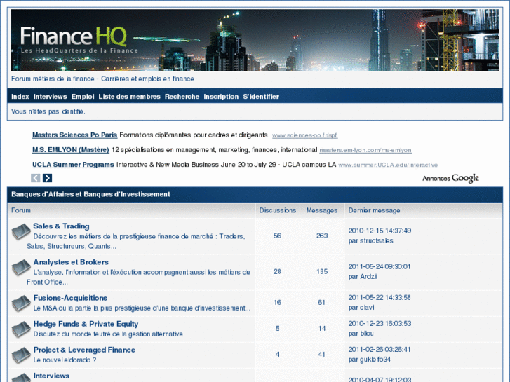Click the city skyline banner image
Screen dimensions: 510x382
pos(255,40)
